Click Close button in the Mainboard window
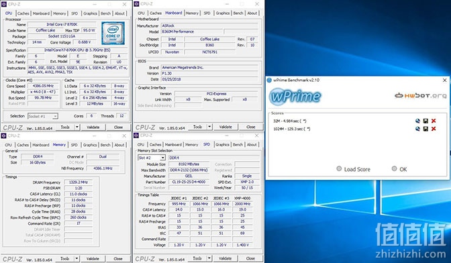The width and height of the screenshot is (451, 263). [251, 127]
